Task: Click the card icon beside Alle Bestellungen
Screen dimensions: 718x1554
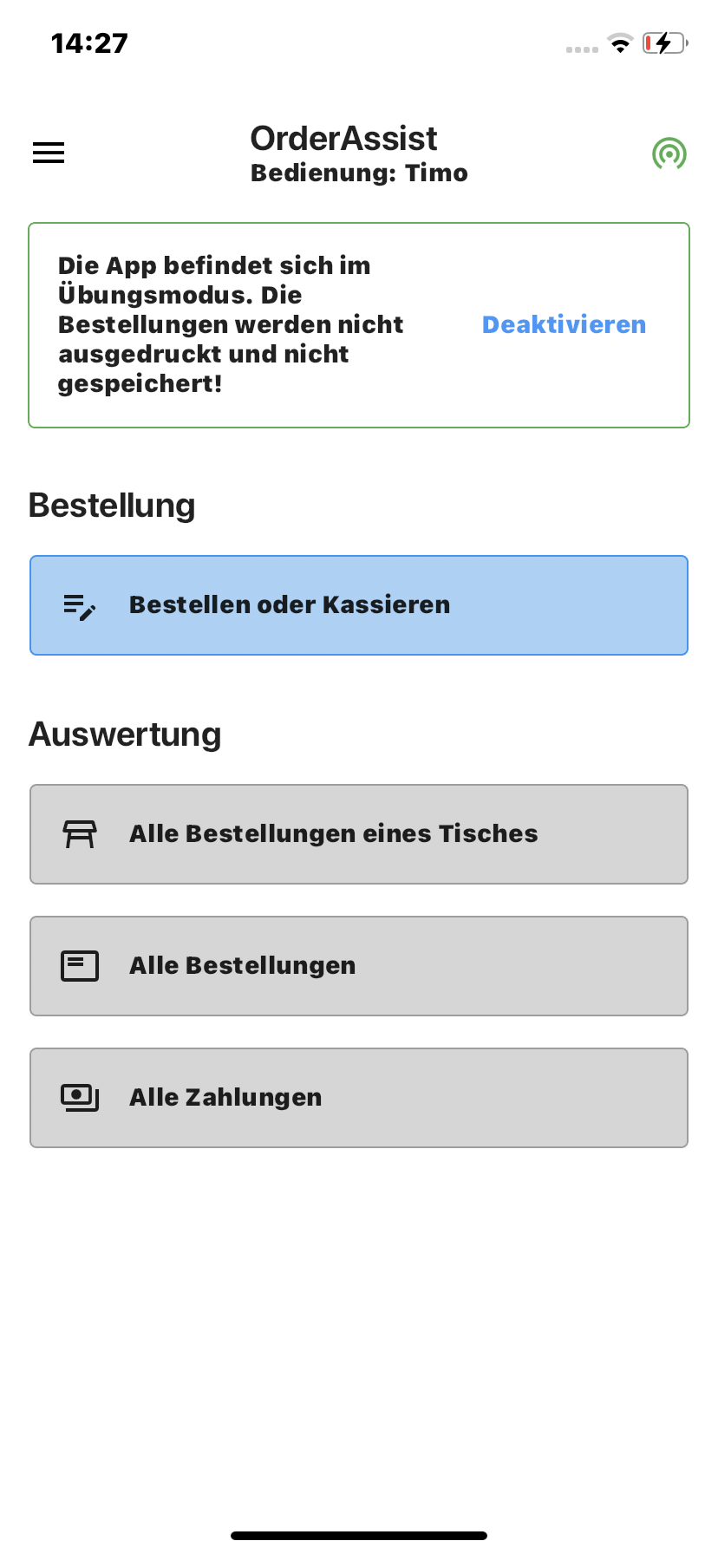Action: tap(80, 966)
